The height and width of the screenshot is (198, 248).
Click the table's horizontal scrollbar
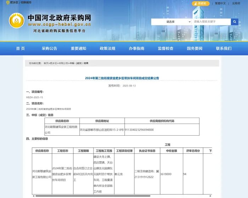click(120, 195)
